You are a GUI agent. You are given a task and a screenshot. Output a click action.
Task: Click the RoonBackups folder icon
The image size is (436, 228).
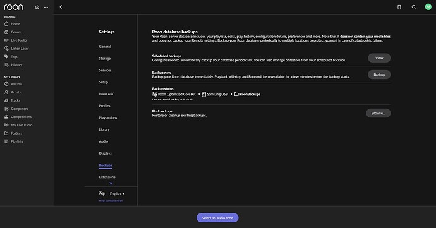coord(236,94)
